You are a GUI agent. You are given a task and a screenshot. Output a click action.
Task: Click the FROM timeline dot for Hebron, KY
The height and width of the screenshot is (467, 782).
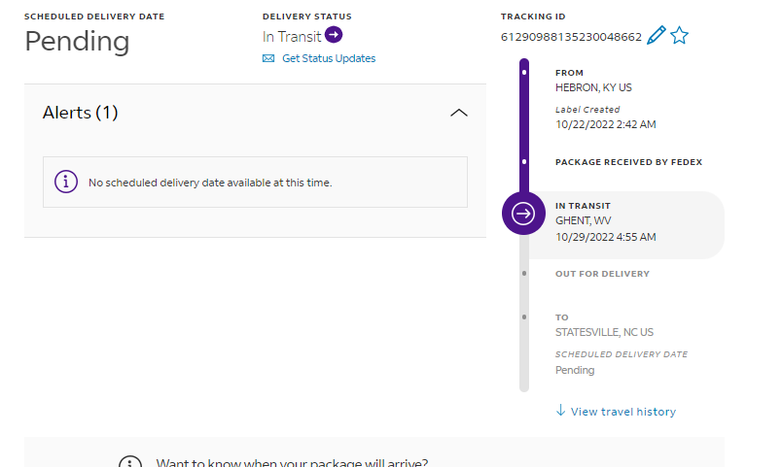tap(524, 72)
